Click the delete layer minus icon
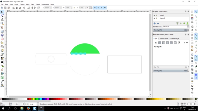Viewport: 198px width, 111px height. [158, 23]
